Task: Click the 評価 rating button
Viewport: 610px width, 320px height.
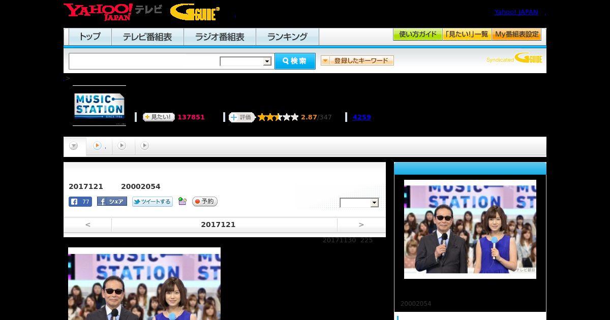Action: pos(241,117)
